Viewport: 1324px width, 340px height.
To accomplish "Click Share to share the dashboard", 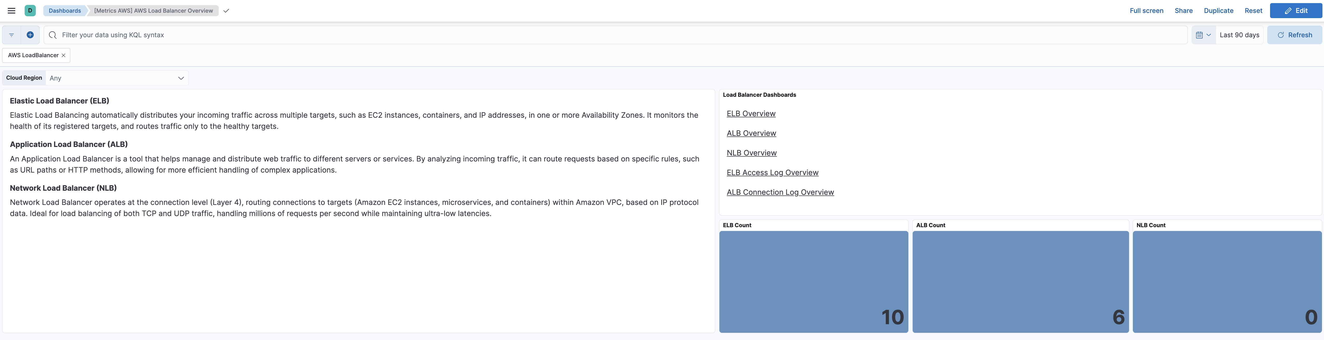I will click(1183, 10).
